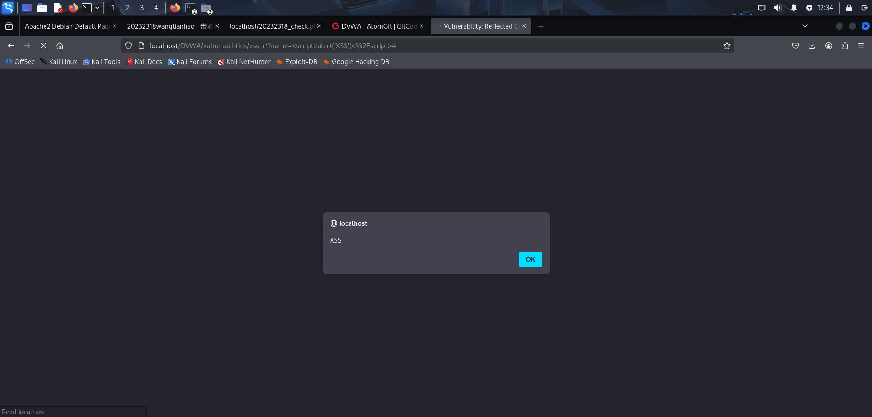Open the Google Hacking DB bookmark

pos(356,62)
